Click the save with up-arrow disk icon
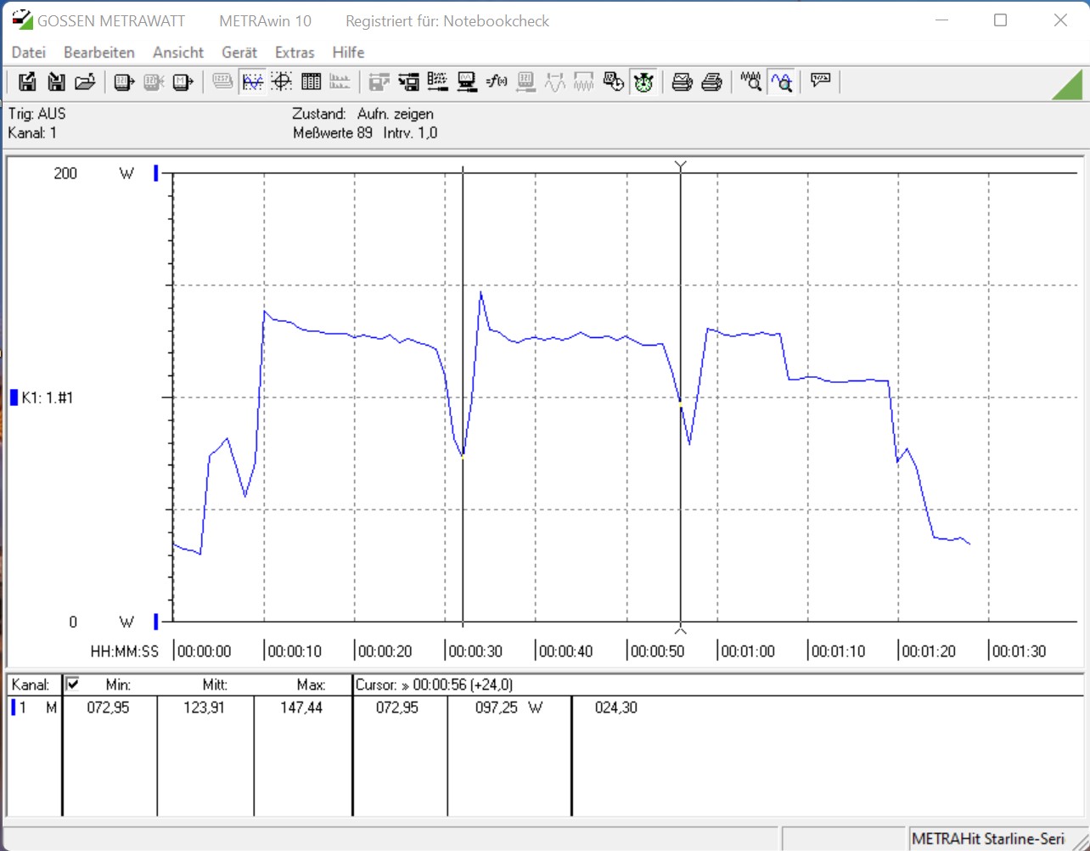Screen dimensions: 1090x851 (27, 82)
